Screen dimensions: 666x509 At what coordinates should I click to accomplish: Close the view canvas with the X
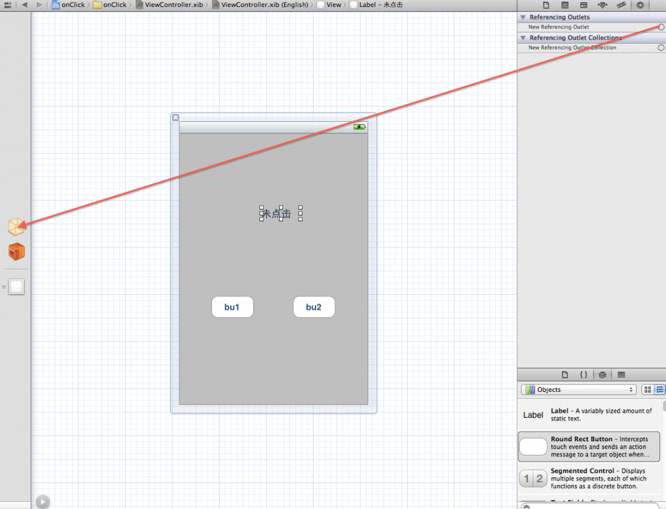(176, 118)
